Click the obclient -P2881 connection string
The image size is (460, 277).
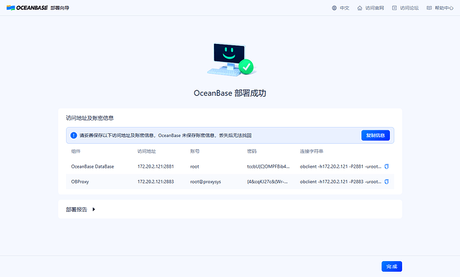pyautogui.click(x=341, y=166)
